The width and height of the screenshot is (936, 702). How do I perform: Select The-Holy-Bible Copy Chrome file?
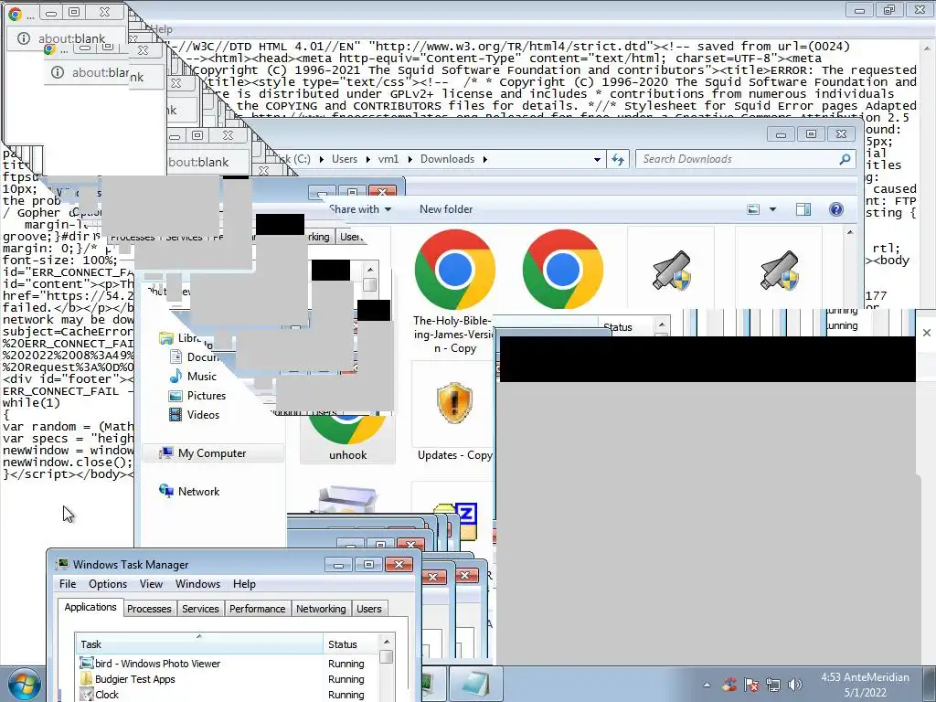(454, 292)
